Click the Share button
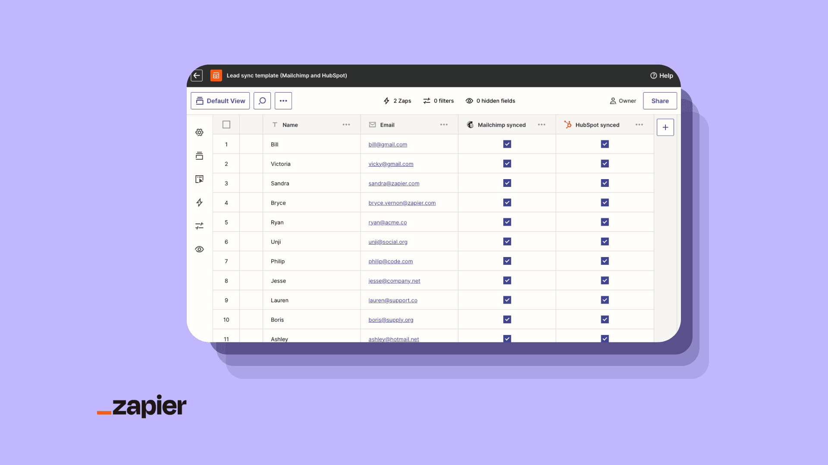The height and width of the screenshot is (465, 828). pos(660,101)
